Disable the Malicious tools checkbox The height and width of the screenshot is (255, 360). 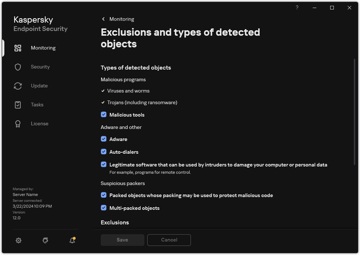coord(104,114)
